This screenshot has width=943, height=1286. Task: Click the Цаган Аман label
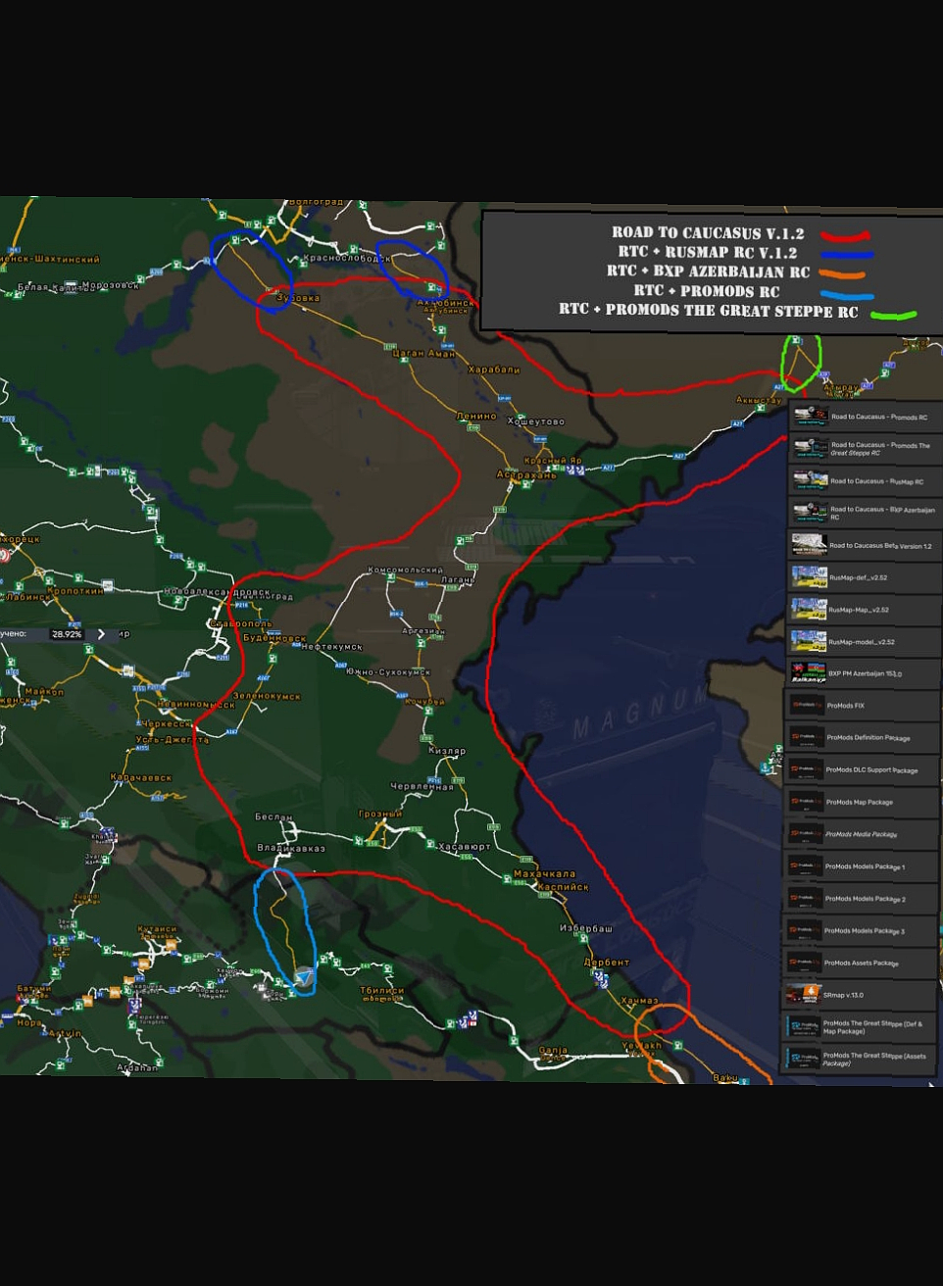pos(424,353)
